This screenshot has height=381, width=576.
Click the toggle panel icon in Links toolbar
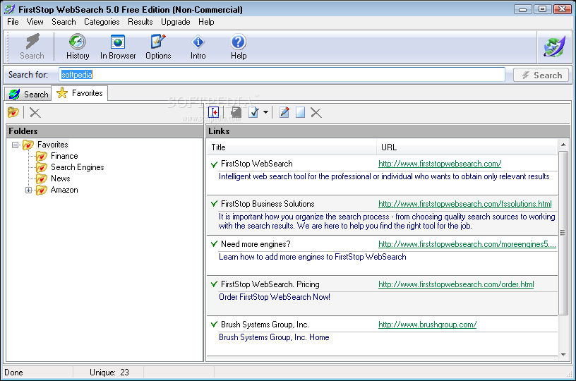(x=213, y=112)
